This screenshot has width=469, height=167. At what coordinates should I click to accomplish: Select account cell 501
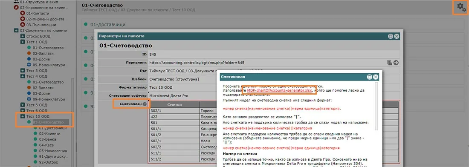click(174, 123)
